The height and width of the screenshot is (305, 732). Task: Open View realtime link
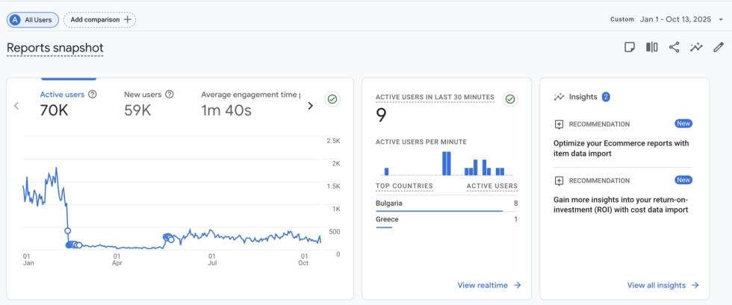point(488,285)
